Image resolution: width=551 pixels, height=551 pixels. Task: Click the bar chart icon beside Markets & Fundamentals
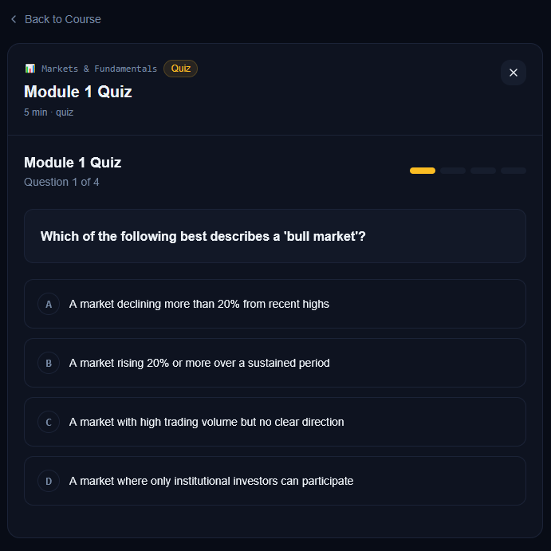(30, 69)
